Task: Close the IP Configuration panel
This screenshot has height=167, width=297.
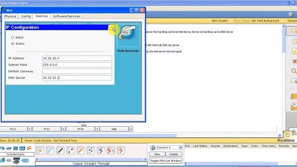Action: coord(111,27)
